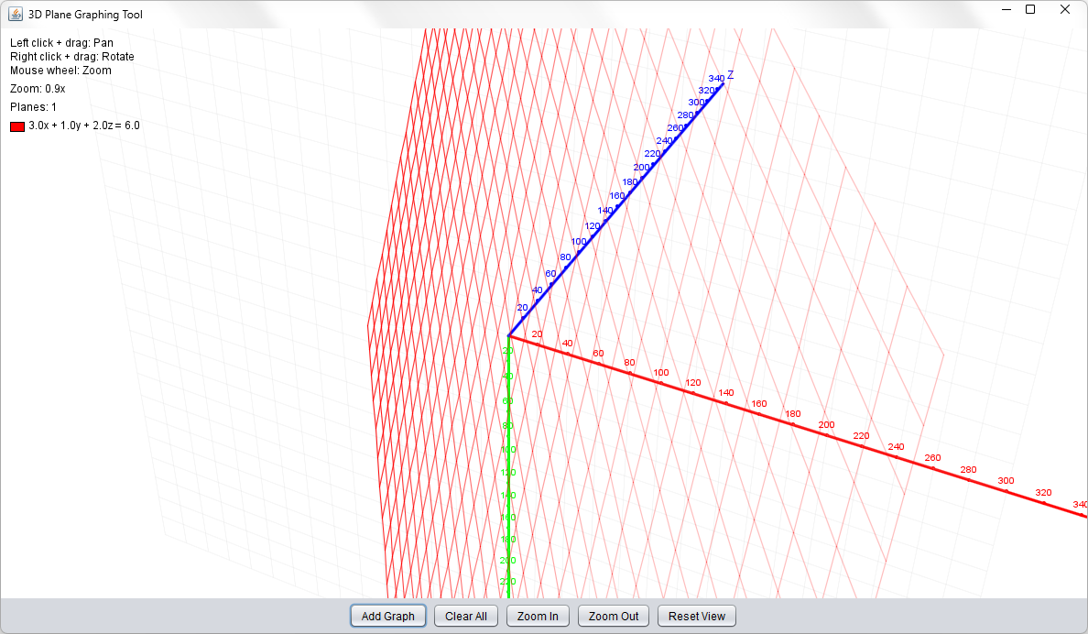
Task: Click the origin point where axes meet
Action: click(x=509, y=336)
